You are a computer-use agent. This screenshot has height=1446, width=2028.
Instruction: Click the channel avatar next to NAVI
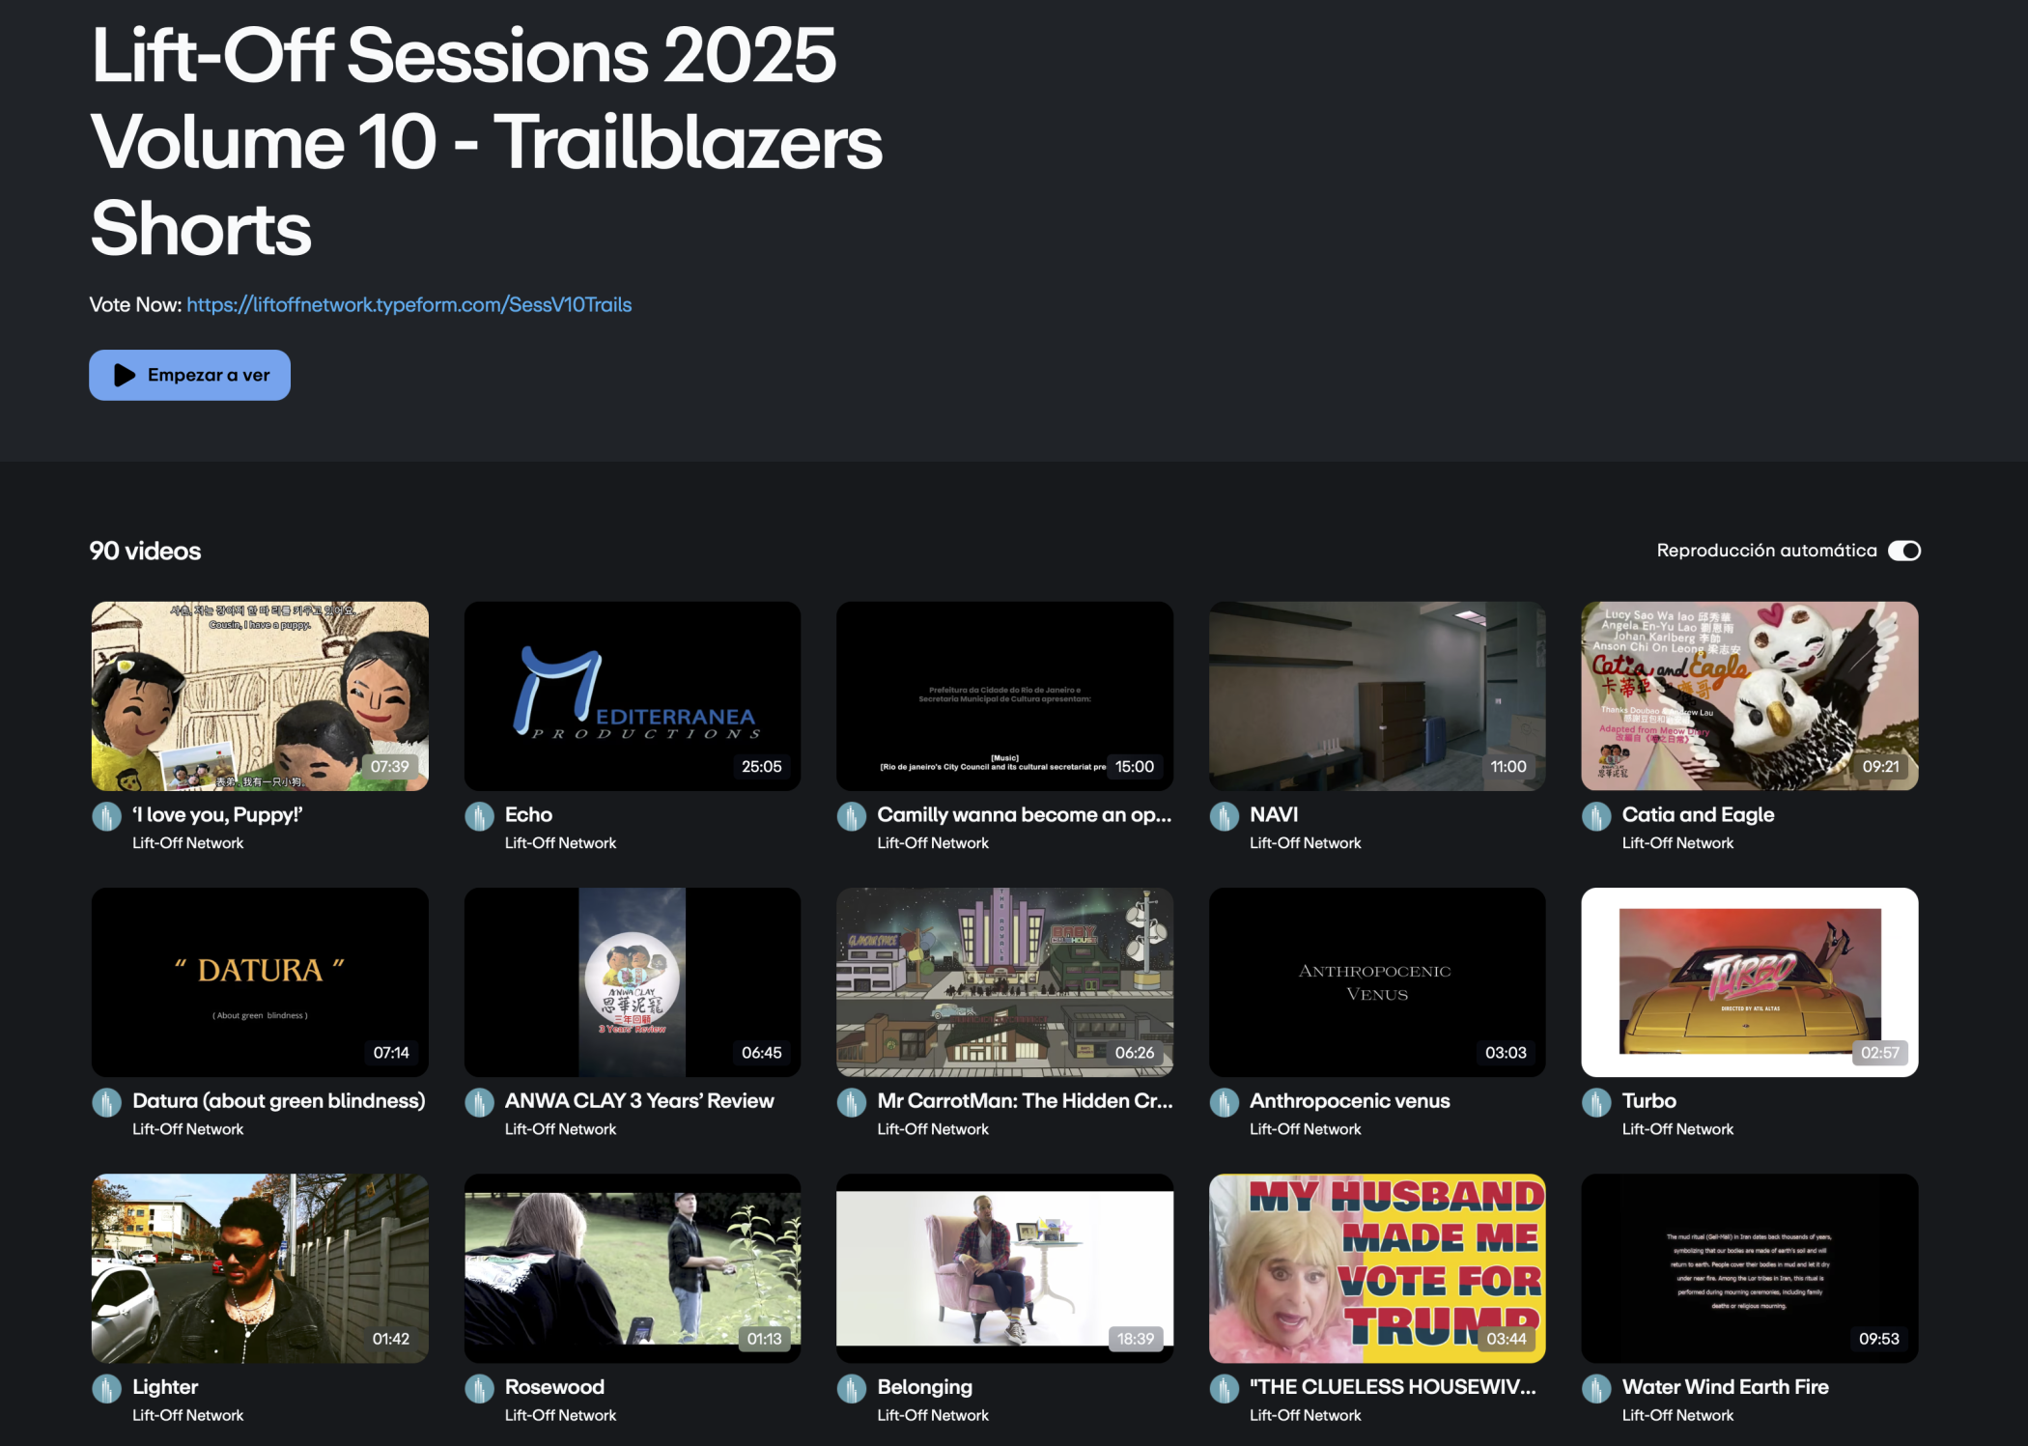click(1224, 817)
